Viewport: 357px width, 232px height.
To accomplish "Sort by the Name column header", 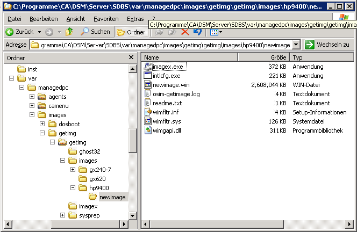I will (190, 57).
